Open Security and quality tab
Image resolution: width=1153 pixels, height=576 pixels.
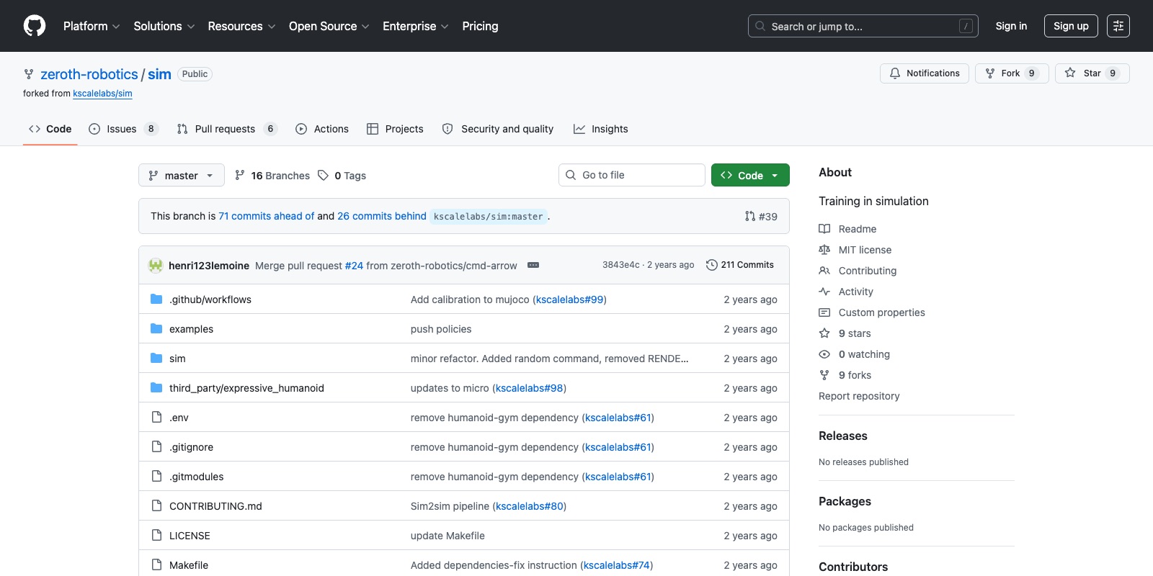click(x=498, y=129)
